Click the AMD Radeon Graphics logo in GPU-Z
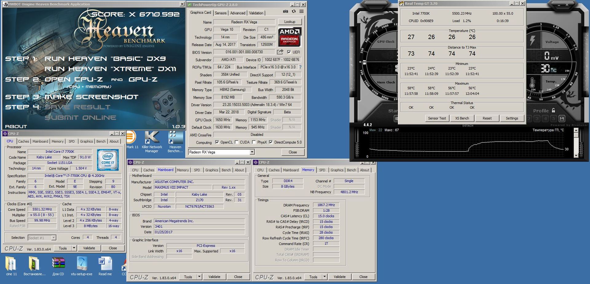The height and width of the screenshot is (284, 590). (290, 37)
